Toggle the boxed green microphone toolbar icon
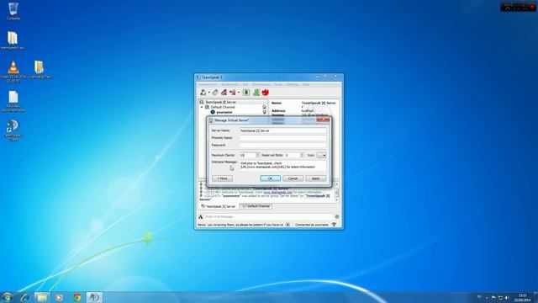Image resolution: width=538 pixels, height=303 pixels. coord(246,93)
